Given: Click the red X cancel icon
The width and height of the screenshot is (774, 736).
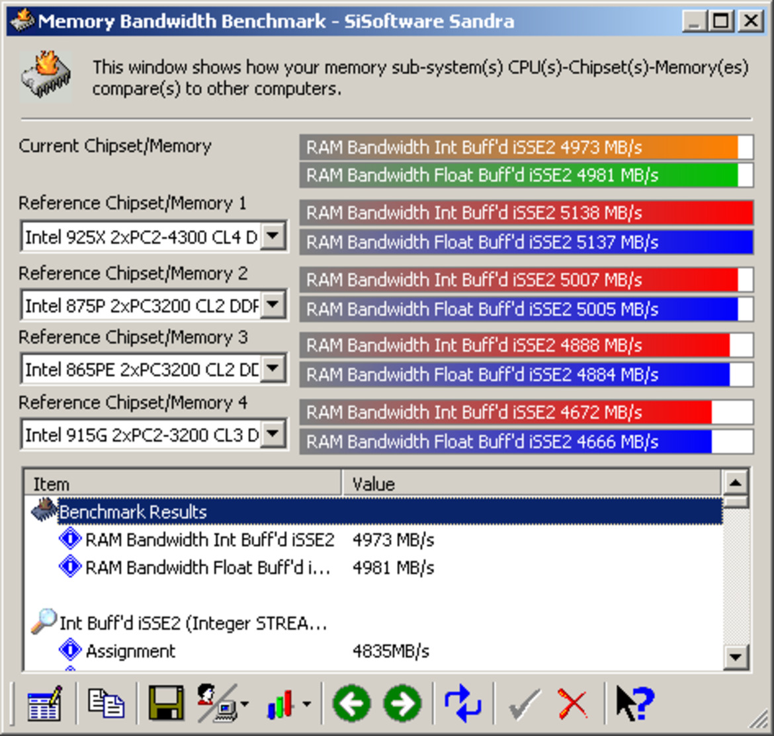Looking at the screenshot, I should [573, 704].
